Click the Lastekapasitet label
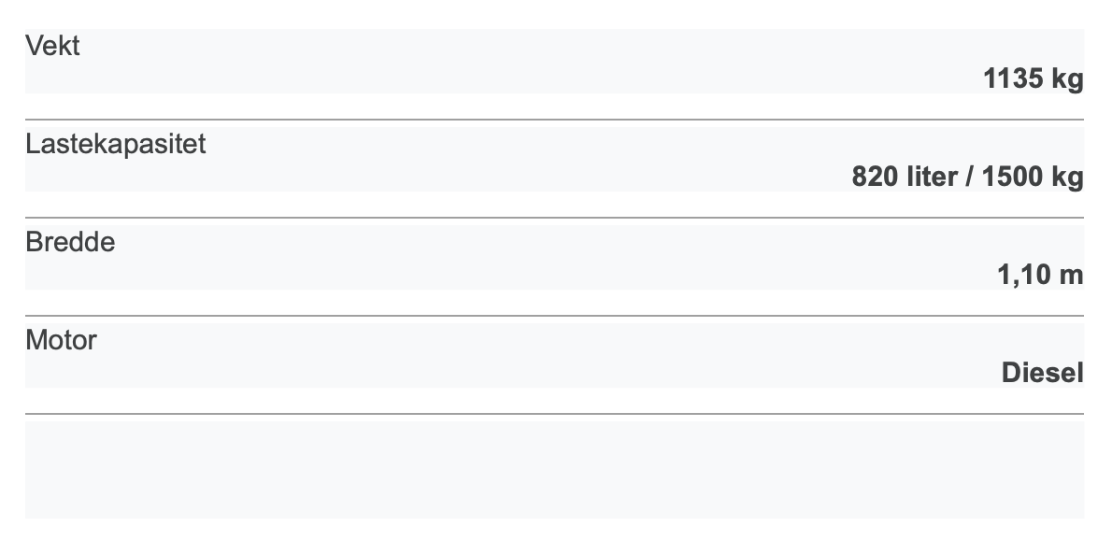This screenshot has height=540, width=1112. 116,144
